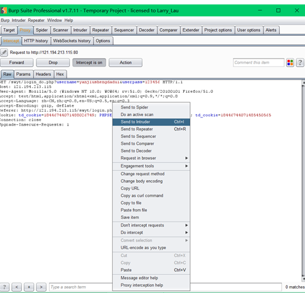
Task: Click the Drop button
Action: point(53,63)
